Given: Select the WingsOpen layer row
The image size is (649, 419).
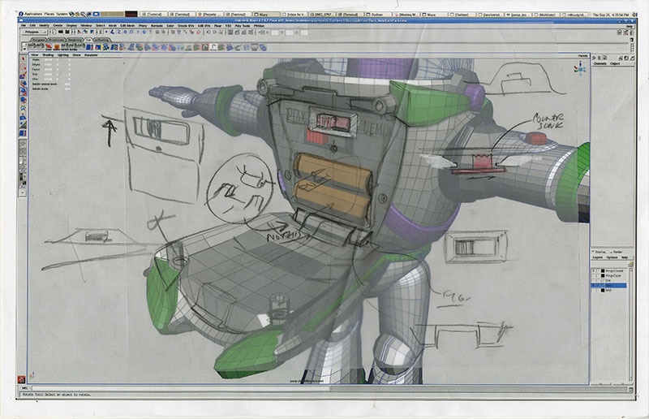Looking at the screenshot, I should [609, 275].
